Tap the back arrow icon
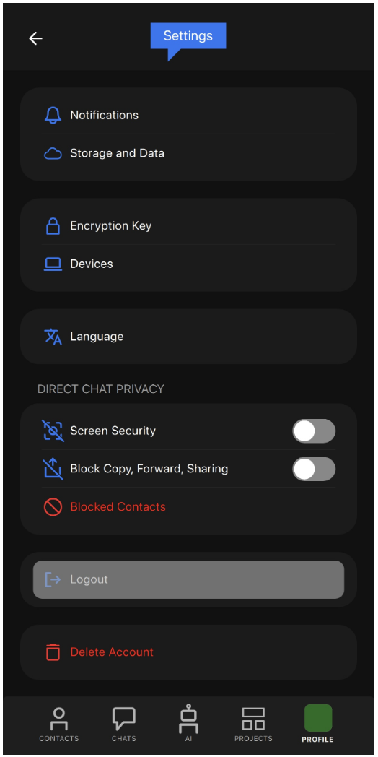378x757 pixels. click(x=35, y=38)
